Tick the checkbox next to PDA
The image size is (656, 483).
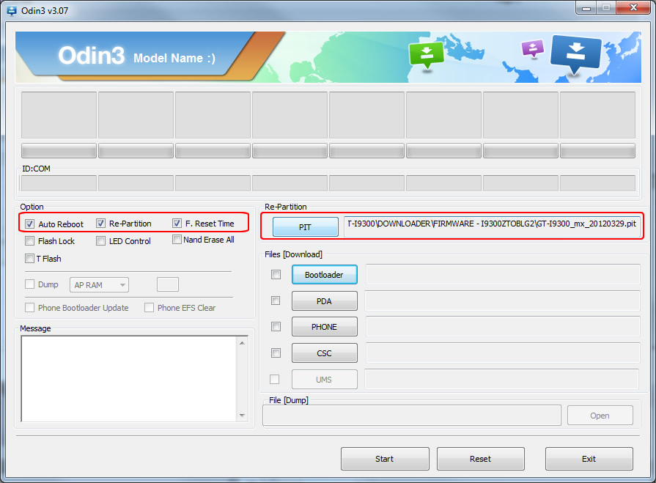tap(276, 301)
